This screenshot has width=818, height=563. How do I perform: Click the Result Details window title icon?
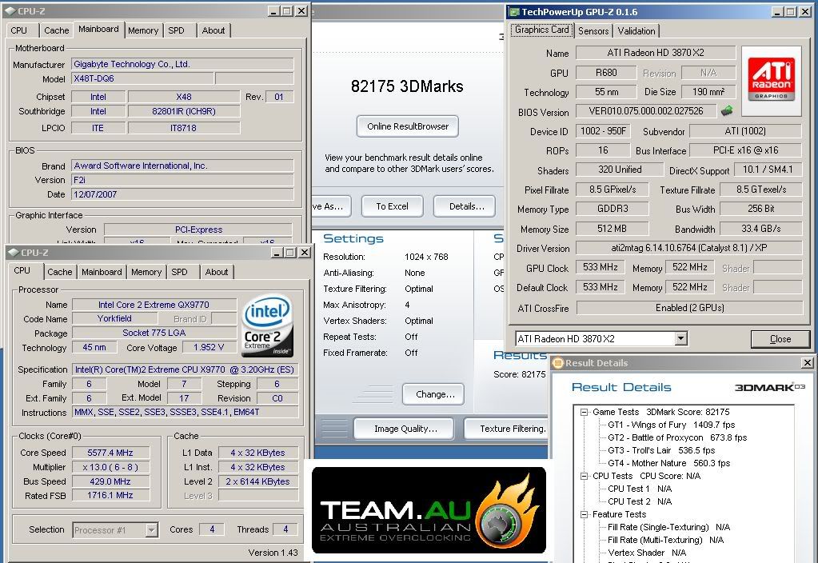coord(557,363)
